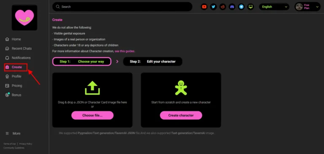Expand the Free Plan account menu

[x=308, y=7]
